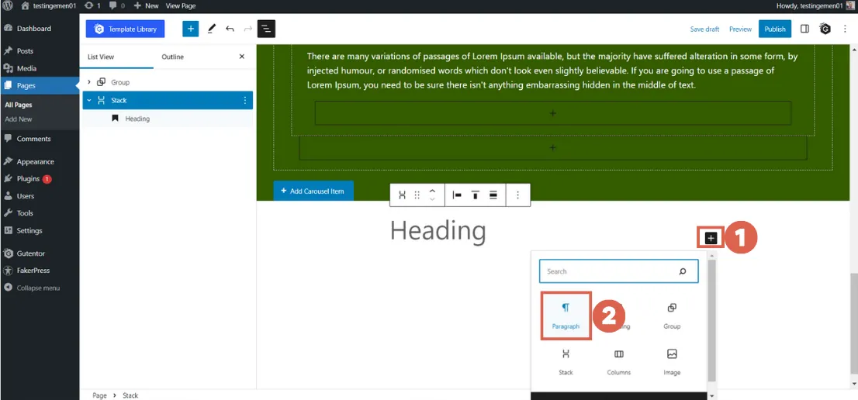The height and width of the screenshot is (400, 858).
Task: Click the black add block button
Action: 711,238
